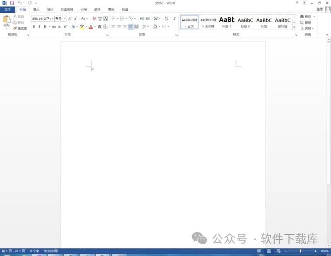Open the underline style dropdown arrow
The image size is (331, 256).
coord(49,26)
